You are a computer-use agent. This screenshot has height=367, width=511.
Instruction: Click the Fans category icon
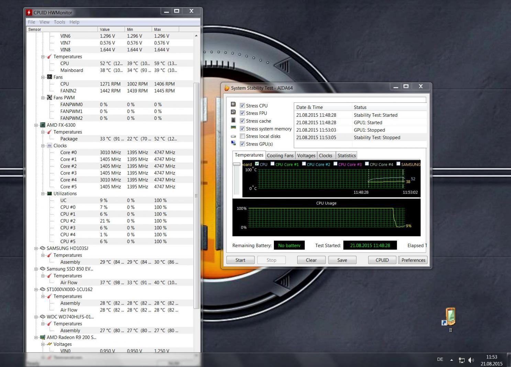tap(49, 77)
